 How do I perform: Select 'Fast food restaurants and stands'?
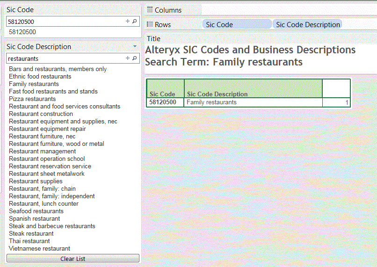[x=53, y=91]
